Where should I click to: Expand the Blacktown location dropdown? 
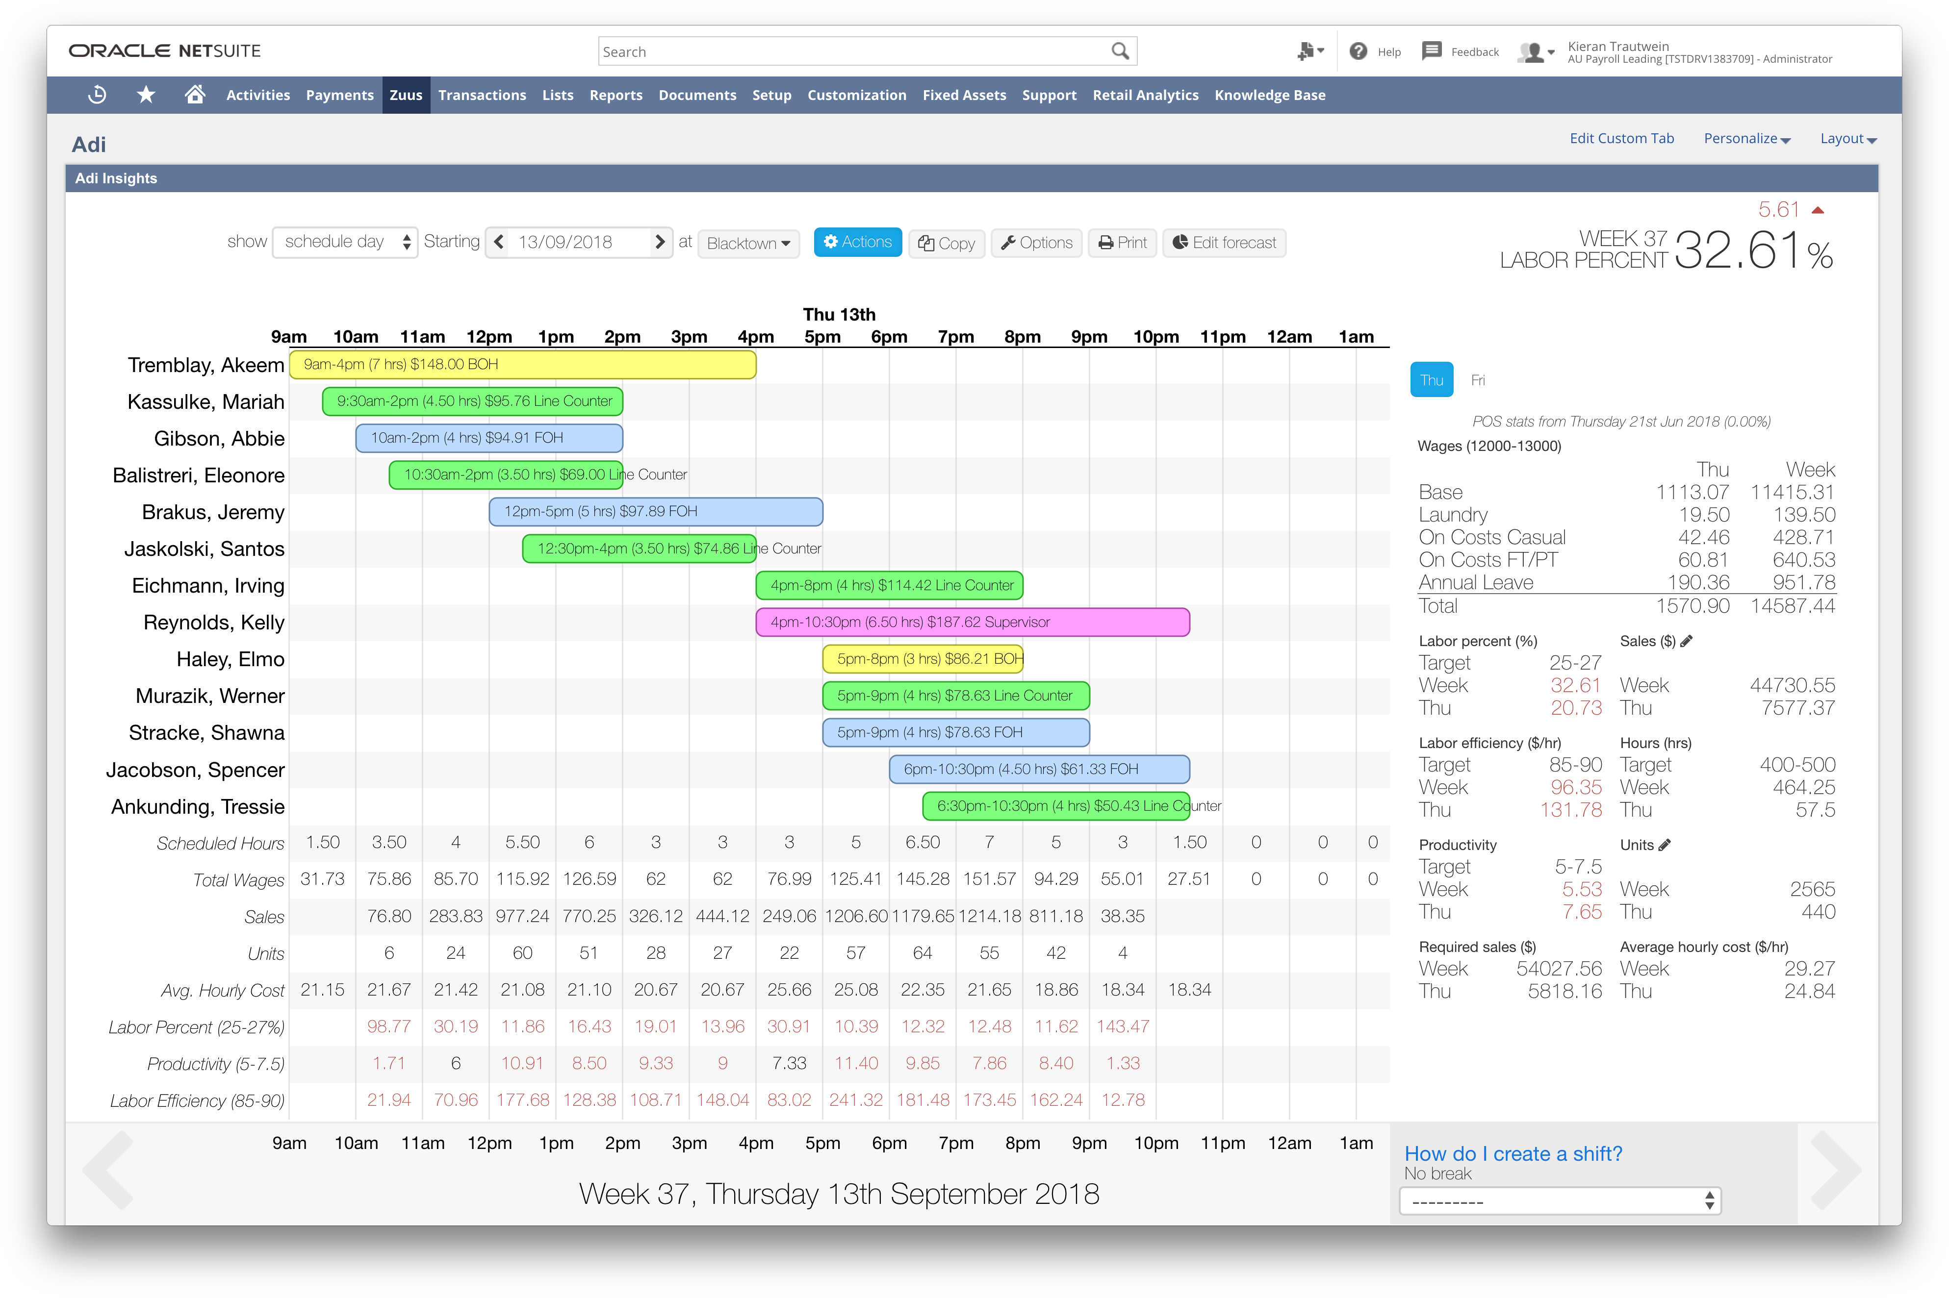pyautogui.click(x=748, y=243)
